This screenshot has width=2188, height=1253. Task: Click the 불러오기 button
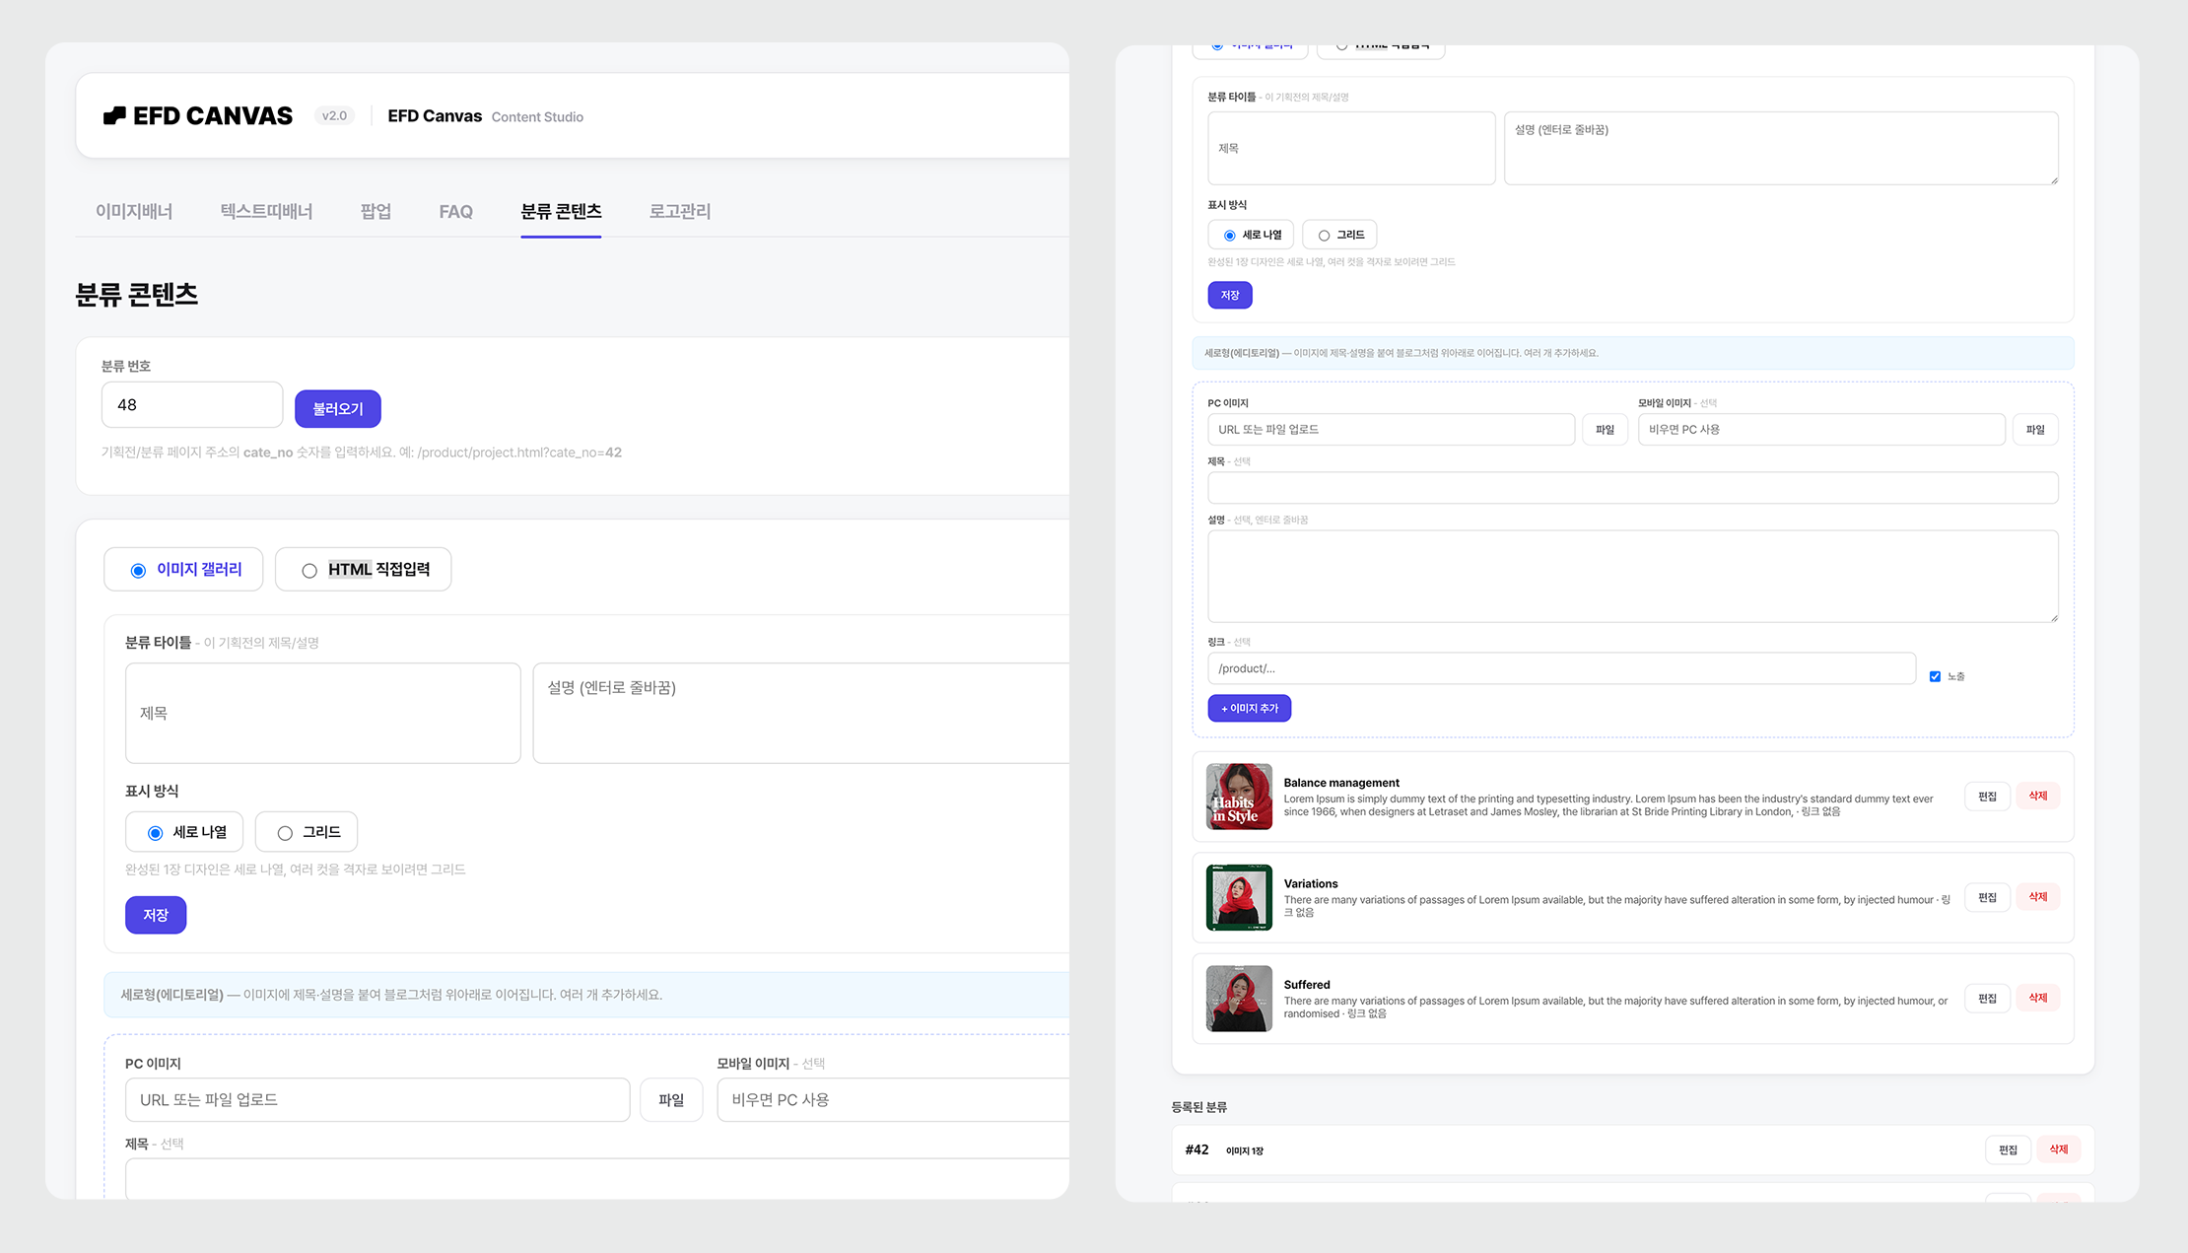(x=338, y=408)
